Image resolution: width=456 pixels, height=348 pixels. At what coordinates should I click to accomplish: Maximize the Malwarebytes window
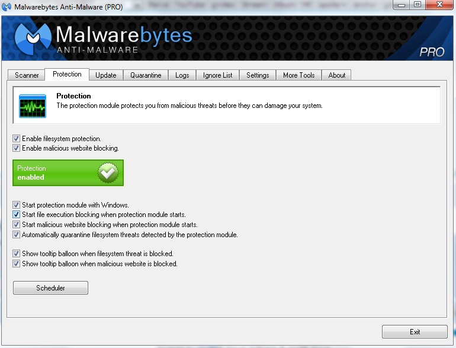tap(418, 5)
